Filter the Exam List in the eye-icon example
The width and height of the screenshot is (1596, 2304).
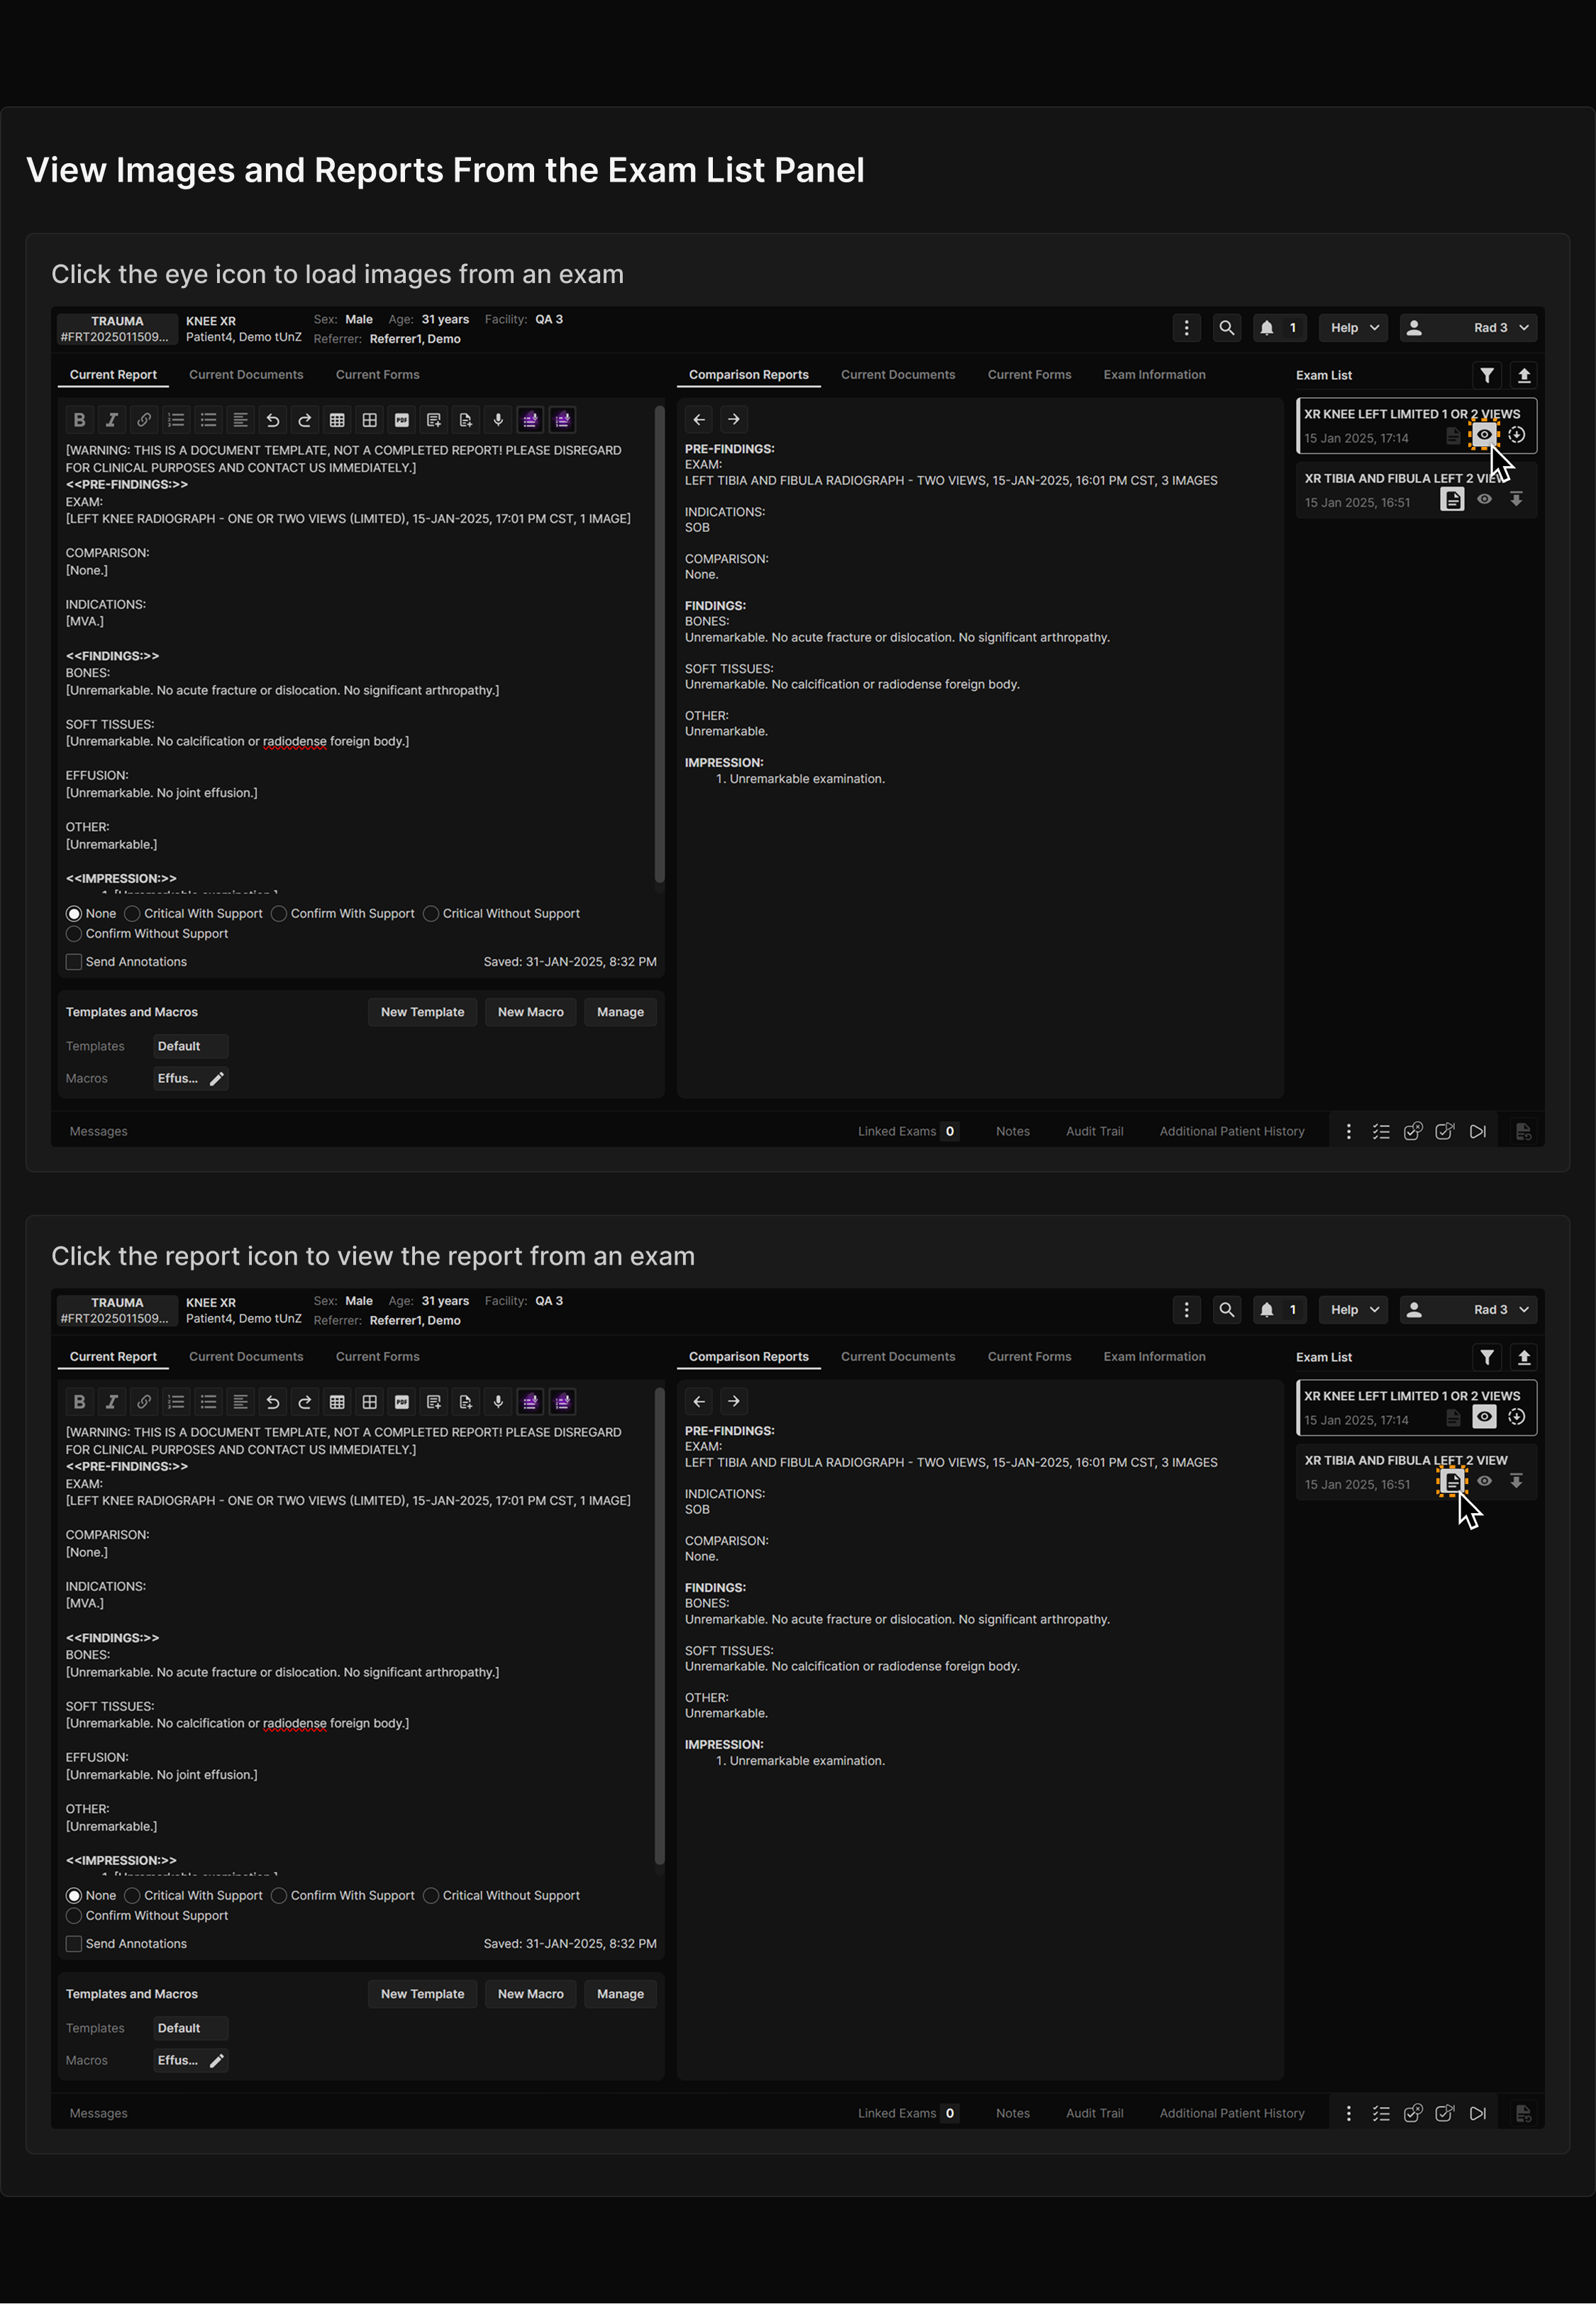pos(1487,375)
